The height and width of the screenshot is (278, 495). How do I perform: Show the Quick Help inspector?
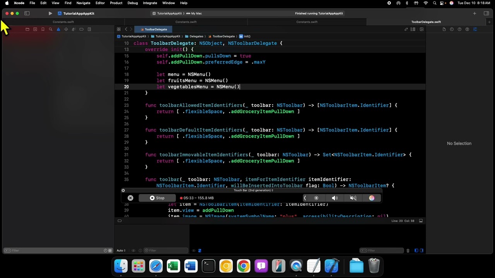coord(459,29)
